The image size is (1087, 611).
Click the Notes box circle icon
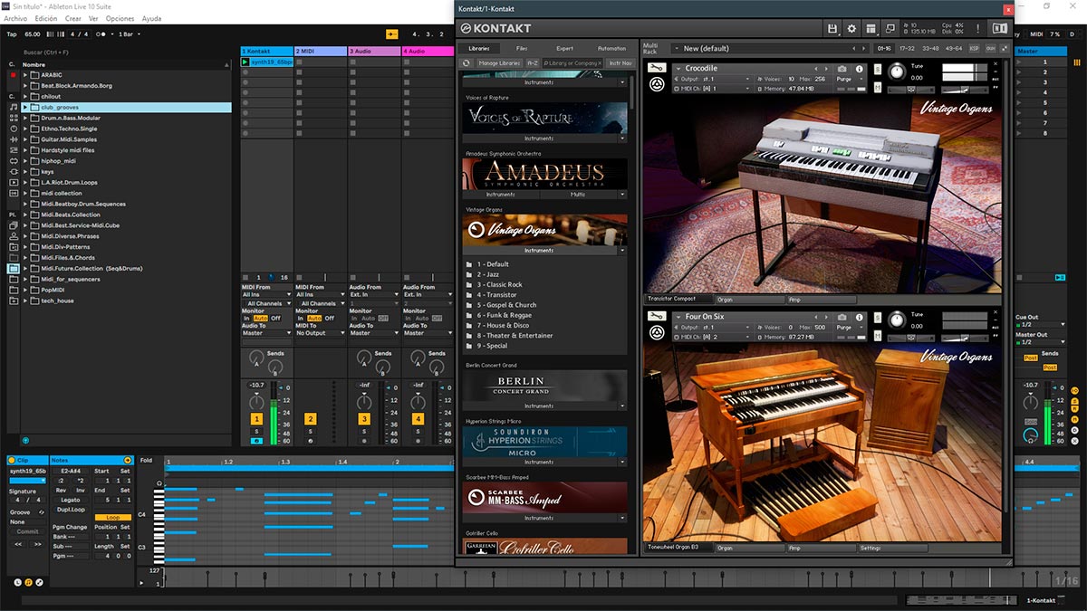pyautogui.click(x=128, y=461)
